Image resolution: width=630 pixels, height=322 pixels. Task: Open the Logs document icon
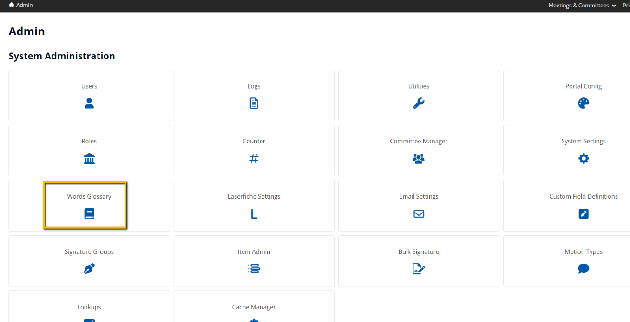click(254, 103)
